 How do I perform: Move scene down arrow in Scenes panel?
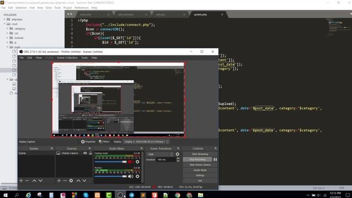point(40,180)
